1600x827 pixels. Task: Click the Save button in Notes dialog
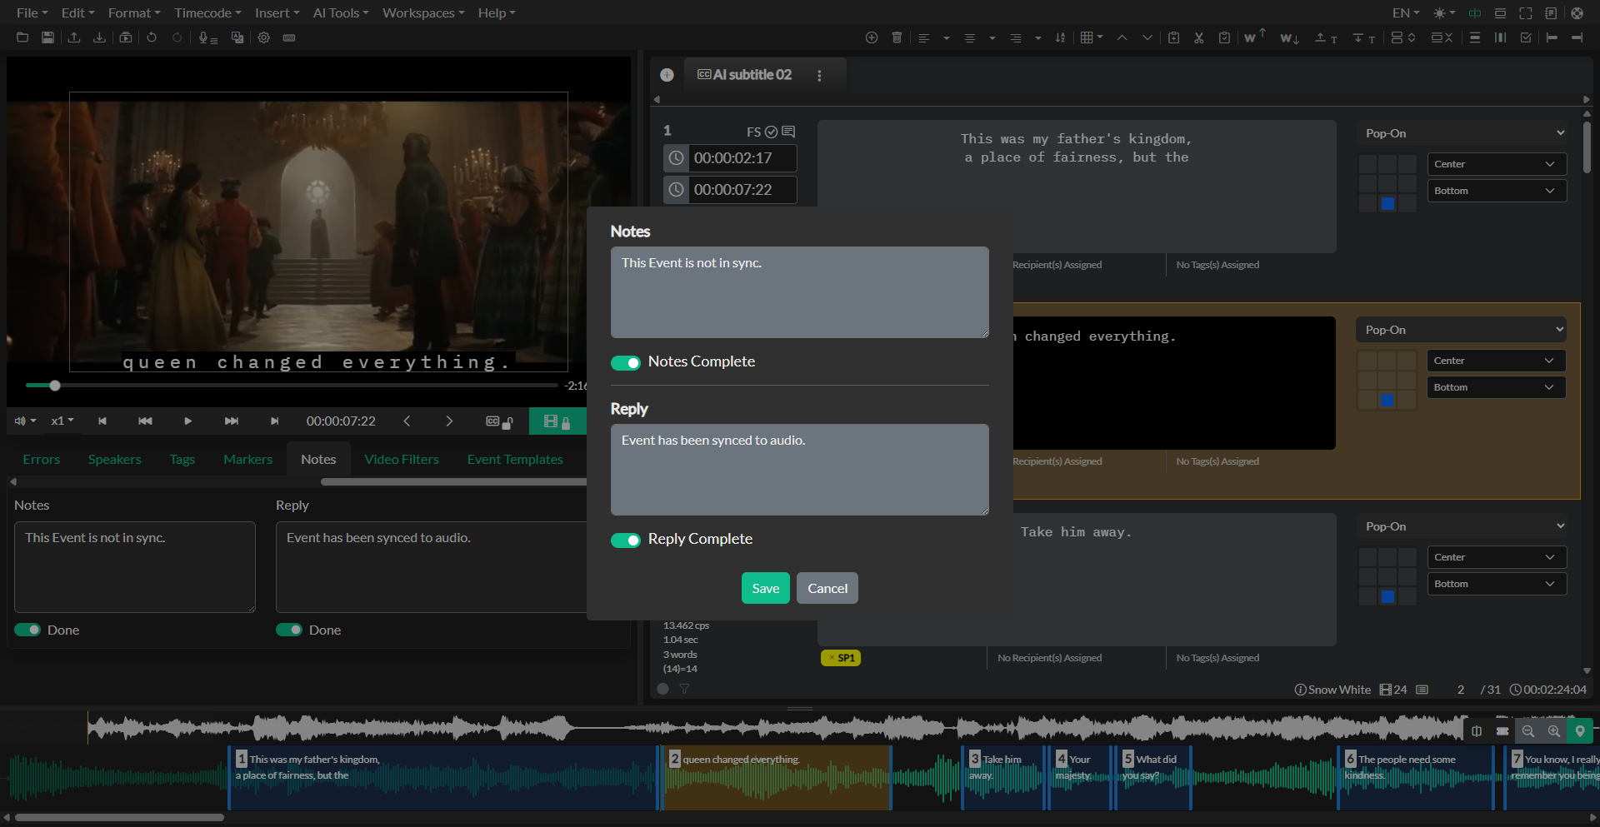tap(765, 589)
